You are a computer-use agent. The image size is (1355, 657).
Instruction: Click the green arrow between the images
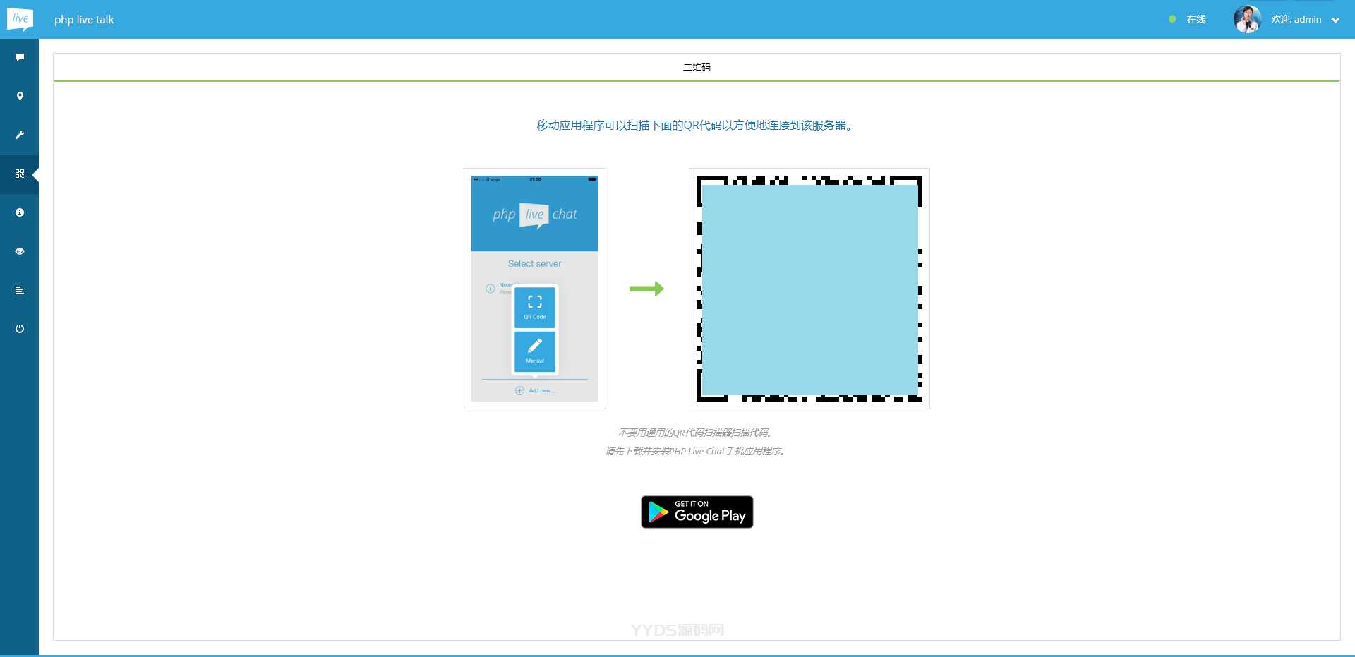coord(647,288)
